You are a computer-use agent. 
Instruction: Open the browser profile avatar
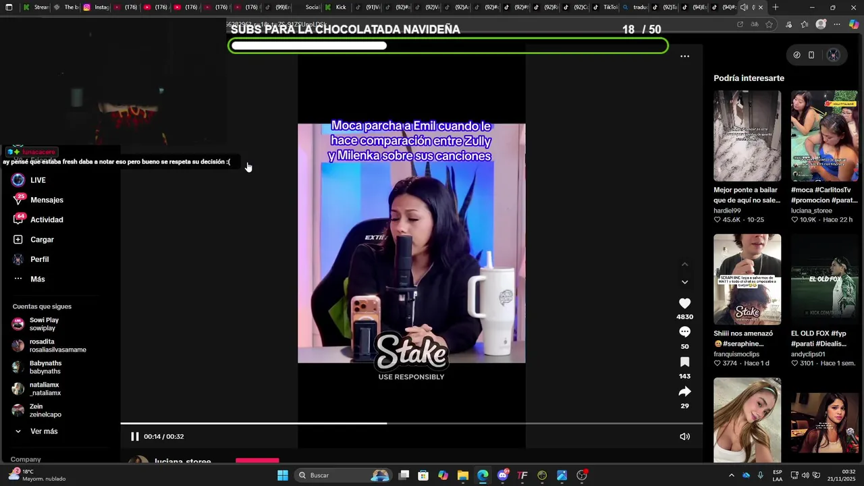coord(821,24)
